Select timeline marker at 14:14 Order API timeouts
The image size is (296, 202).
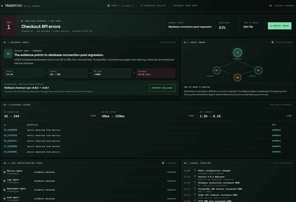point(195,194)
